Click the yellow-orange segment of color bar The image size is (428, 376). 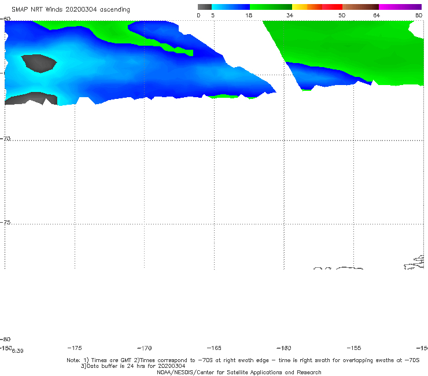307,7
